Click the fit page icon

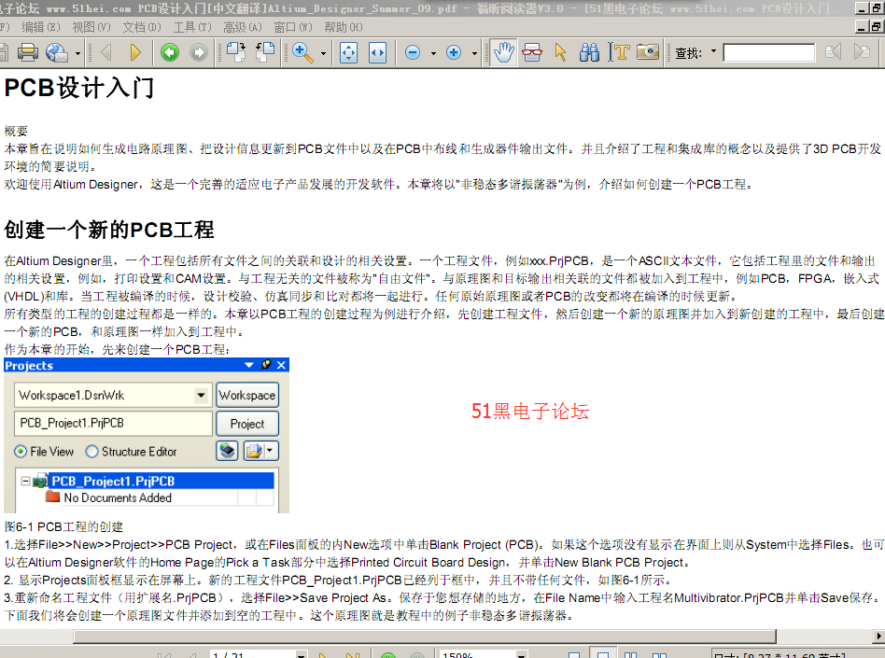[349, 52]
